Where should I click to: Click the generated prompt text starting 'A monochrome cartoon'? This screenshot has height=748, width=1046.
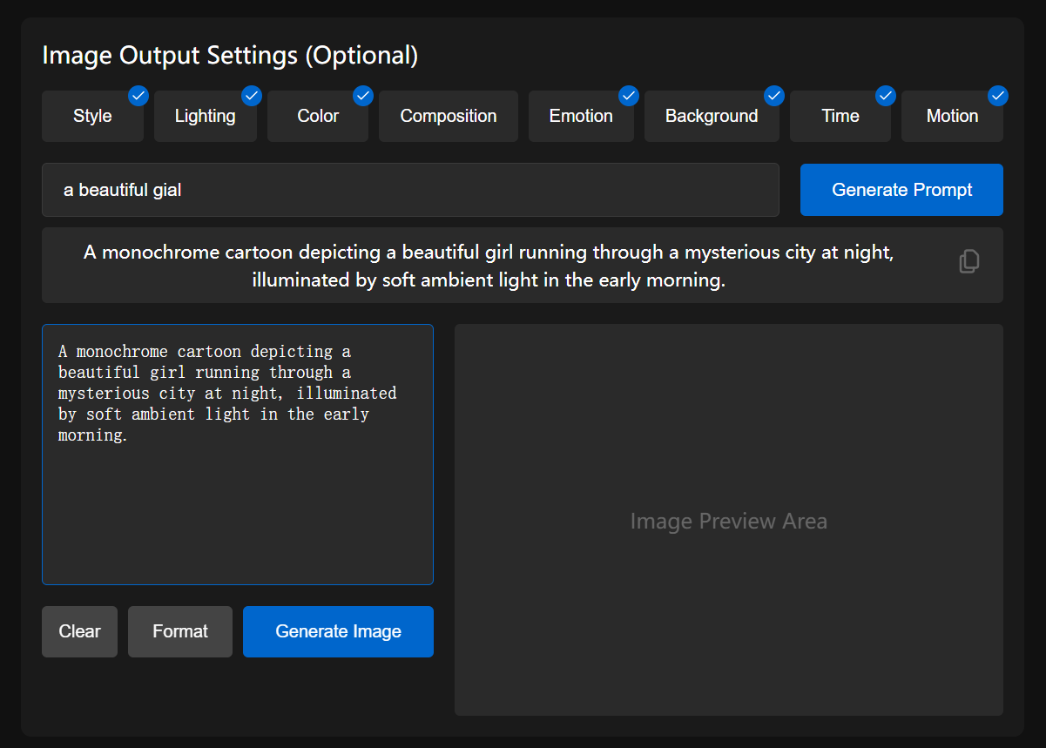pyautogui.click(x=489, y=266)
